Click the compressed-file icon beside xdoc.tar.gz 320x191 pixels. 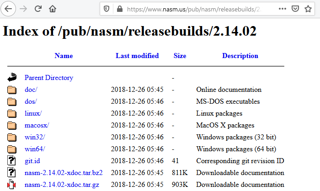(x=11, y=184)
